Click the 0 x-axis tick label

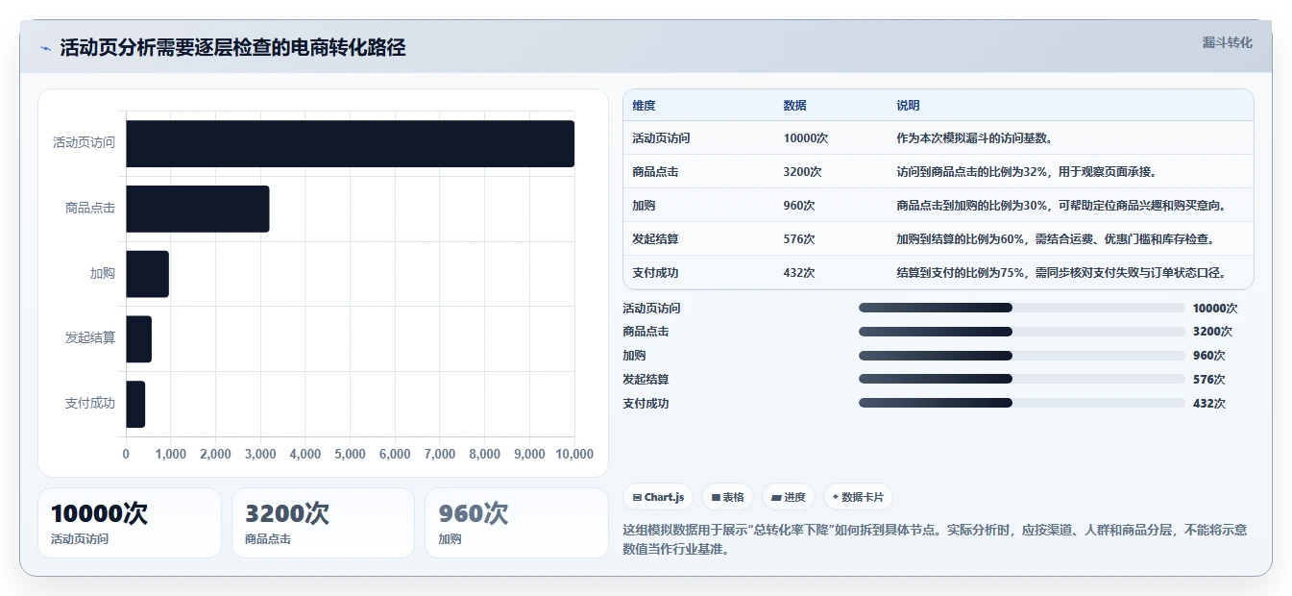[126, 454]
